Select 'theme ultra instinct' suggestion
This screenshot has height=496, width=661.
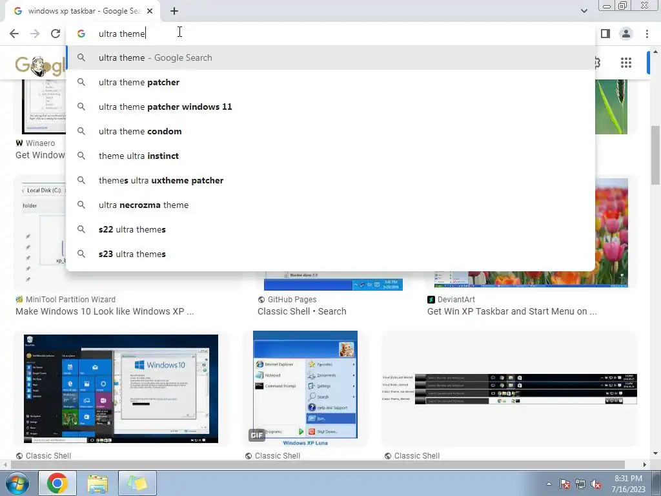[330, 156]
